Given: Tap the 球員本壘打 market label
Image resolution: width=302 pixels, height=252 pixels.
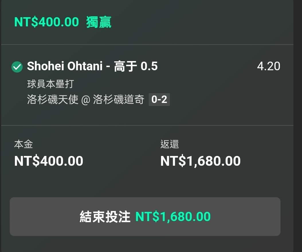Looking at the screenshot, I should click(50, 84).
